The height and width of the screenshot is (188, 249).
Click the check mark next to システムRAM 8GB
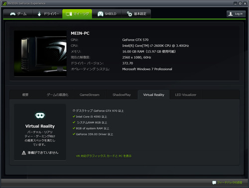pyautogui.click(x=74, y=122)
